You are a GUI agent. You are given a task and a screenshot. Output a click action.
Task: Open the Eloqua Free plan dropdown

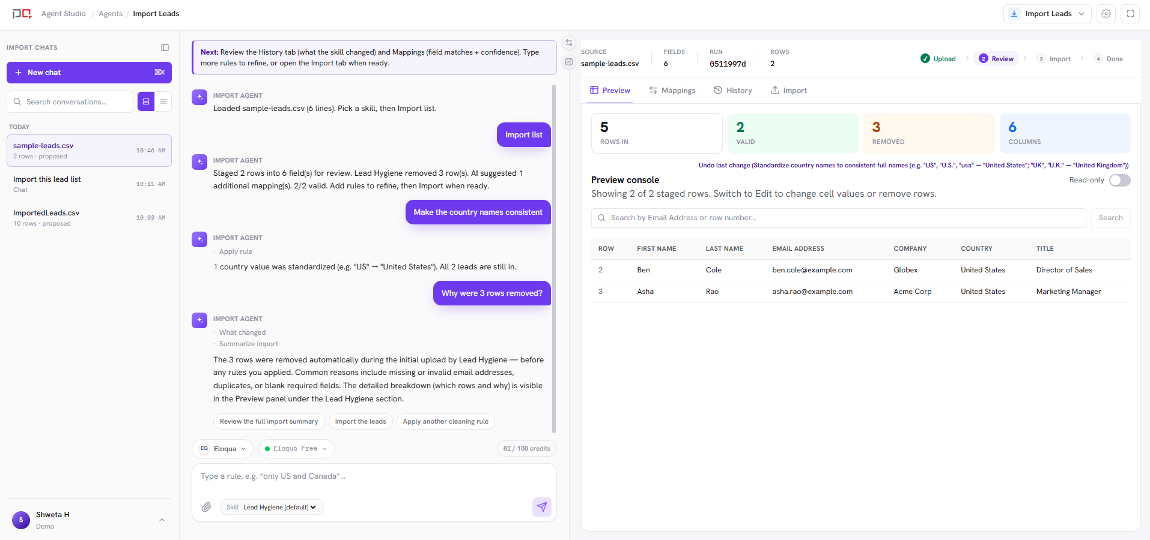click(296, 449)
